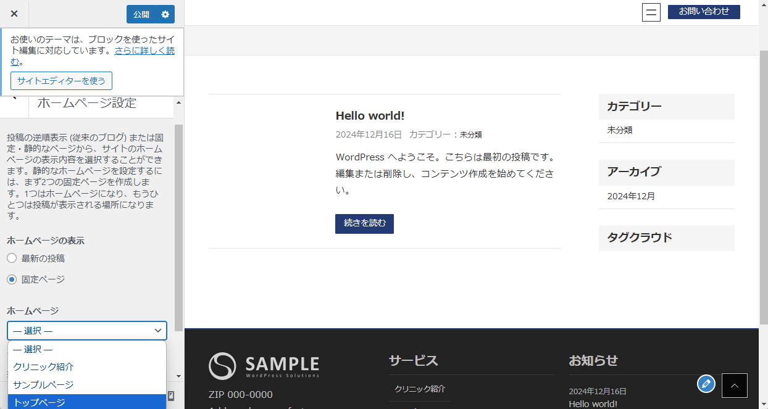The width and height of the screenshot is (768, 409).
Task: Click the 続きを読む button
Action: coord(364,223)
